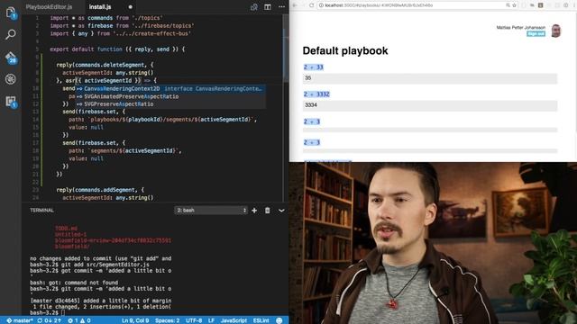Click the user avatar photo in browser page
Image resolution: width=577 pixels, height=324 pixels.
[556, 31]
